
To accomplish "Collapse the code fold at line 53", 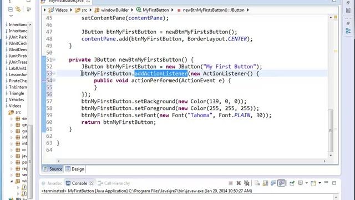I will pyautogui.click(x=54, y=73).
